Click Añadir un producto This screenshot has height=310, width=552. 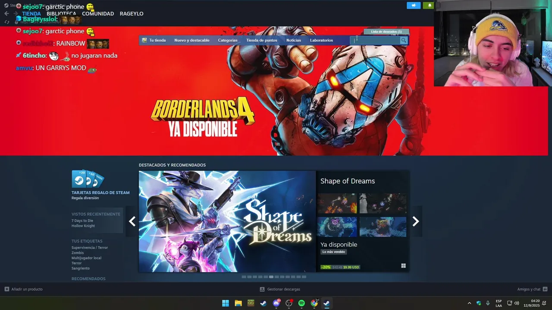pyautogui.click(x=27, y=289)
